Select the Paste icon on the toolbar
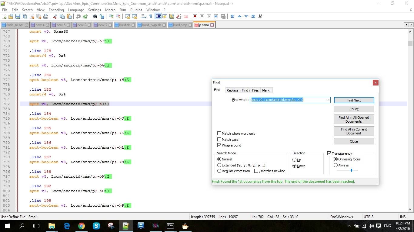Viewport: 414px width, 232px height. click(69, 16)
